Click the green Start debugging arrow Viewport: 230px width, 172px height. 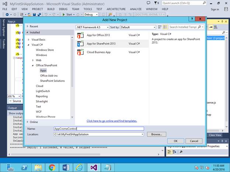pos(64,14)
